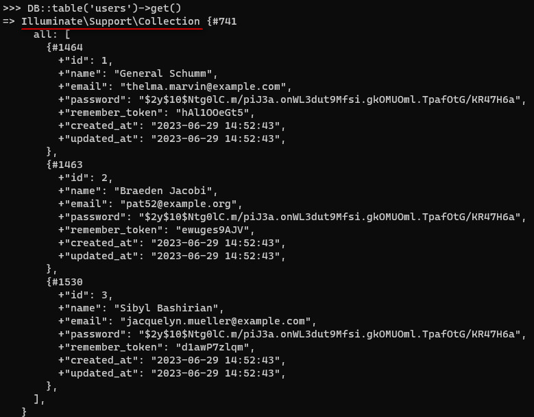Click the email pat52@example.org
The image size is (534, 417).
pos(178,204)
